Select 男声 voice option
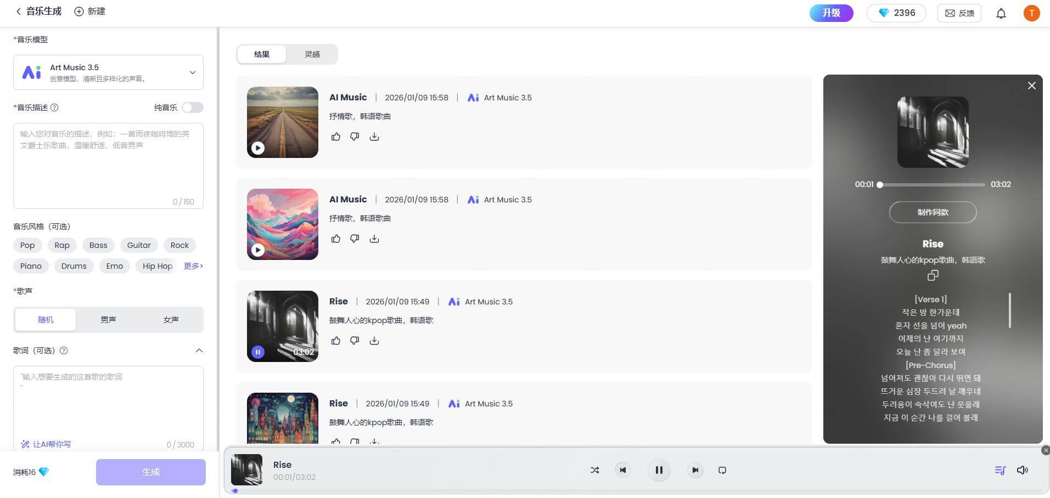 coord(108,319)
